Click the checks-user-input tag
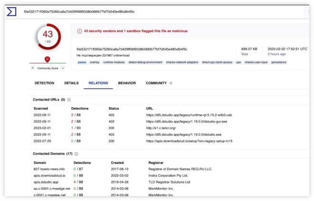Image resolution: width=314 pixels, height=201 pixels. tap(256, 62)
